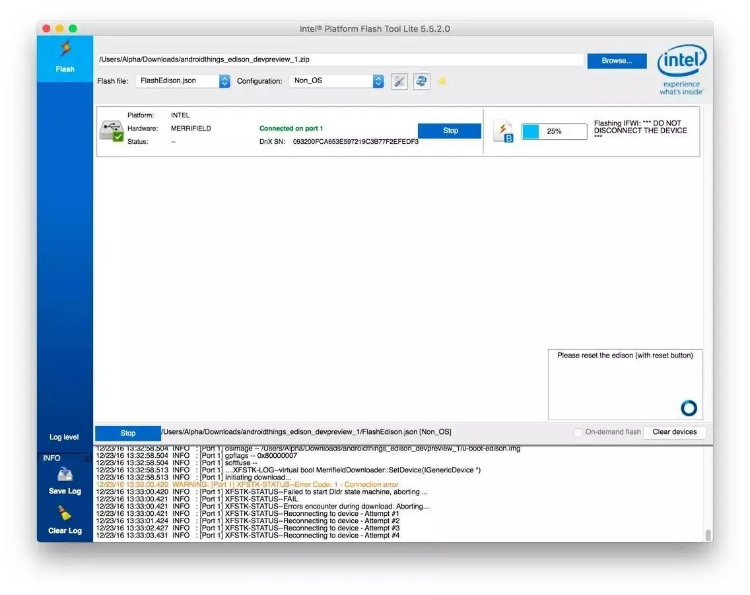Viewport: 750px width, 595px height.
Task: Click the yellow star icon
Action: pos(442,81)
